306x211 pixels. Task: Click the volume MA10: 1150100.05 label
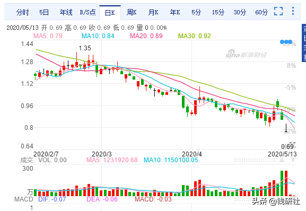click(x=171, y=160)
